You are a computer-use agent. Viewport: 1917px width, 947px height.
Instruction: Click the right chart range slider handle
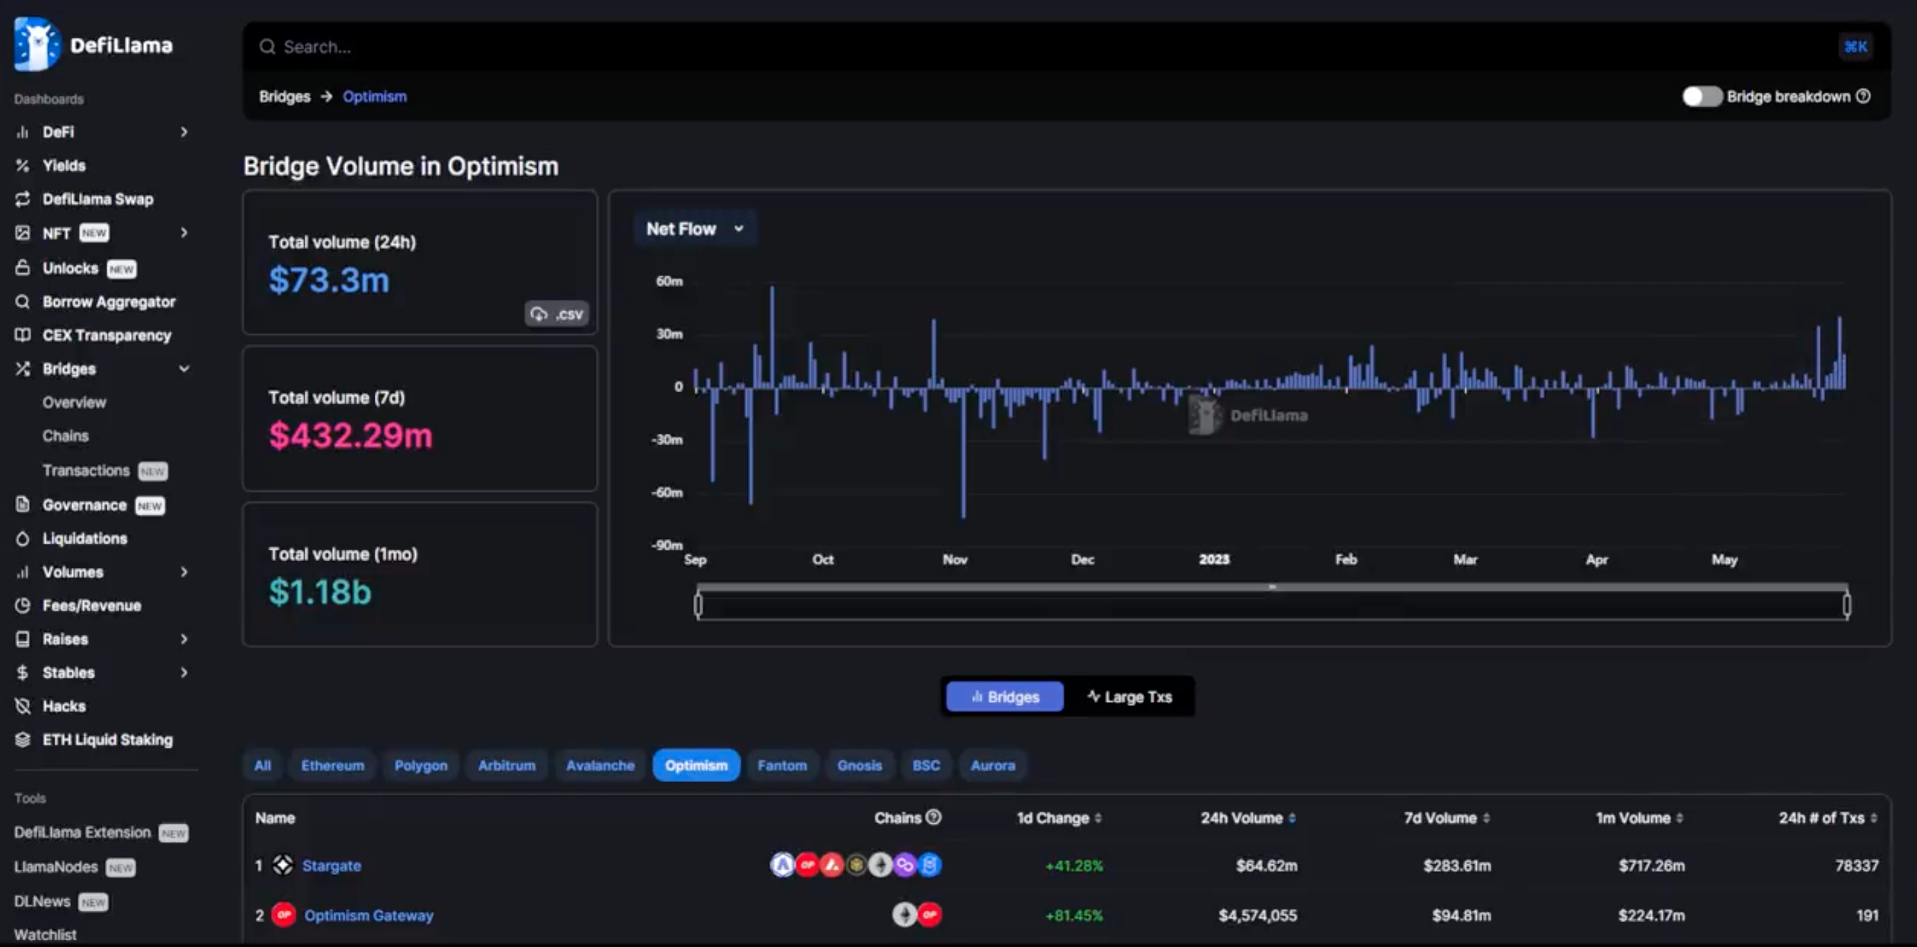1847,605
